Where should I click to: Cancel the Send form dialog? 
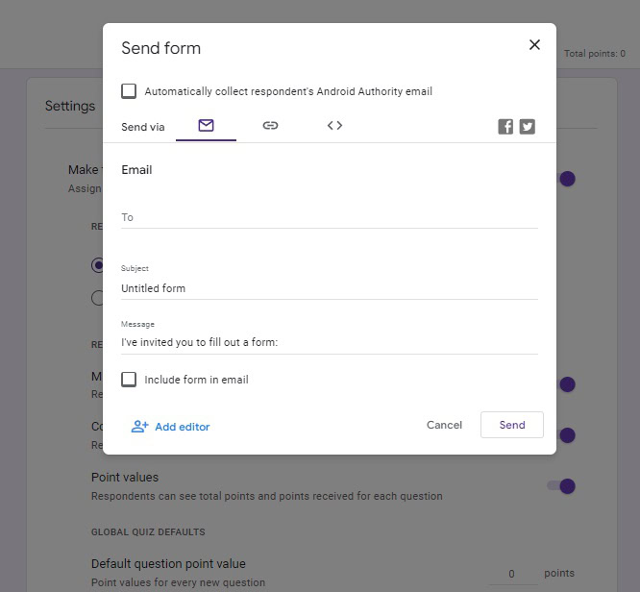point(444,425)
